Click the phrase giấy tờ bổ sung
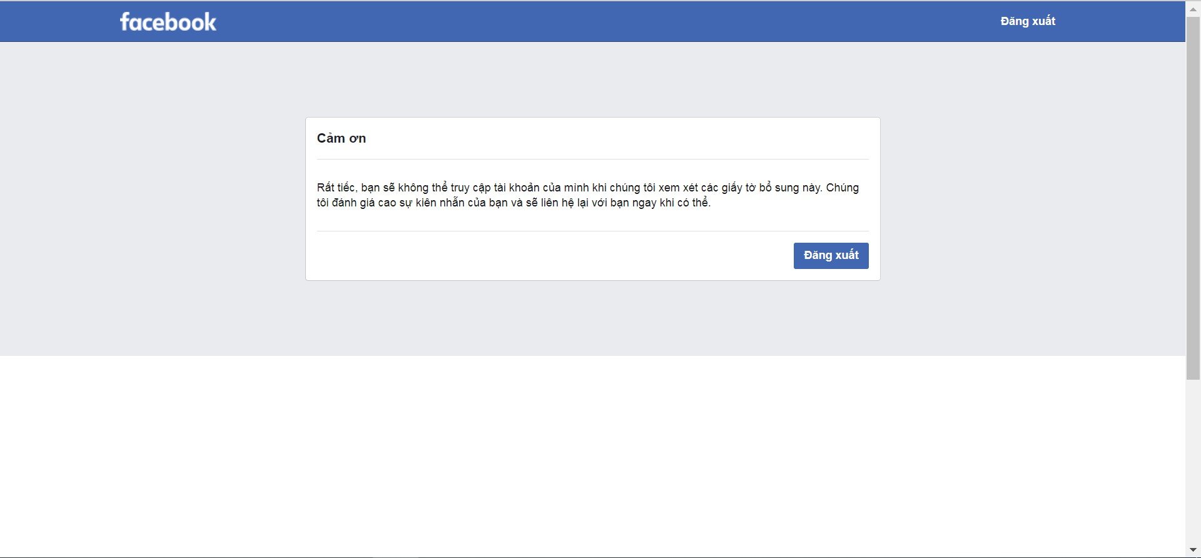The width and height of the screenshot is (1201, 558). click(x=760, y=188)
